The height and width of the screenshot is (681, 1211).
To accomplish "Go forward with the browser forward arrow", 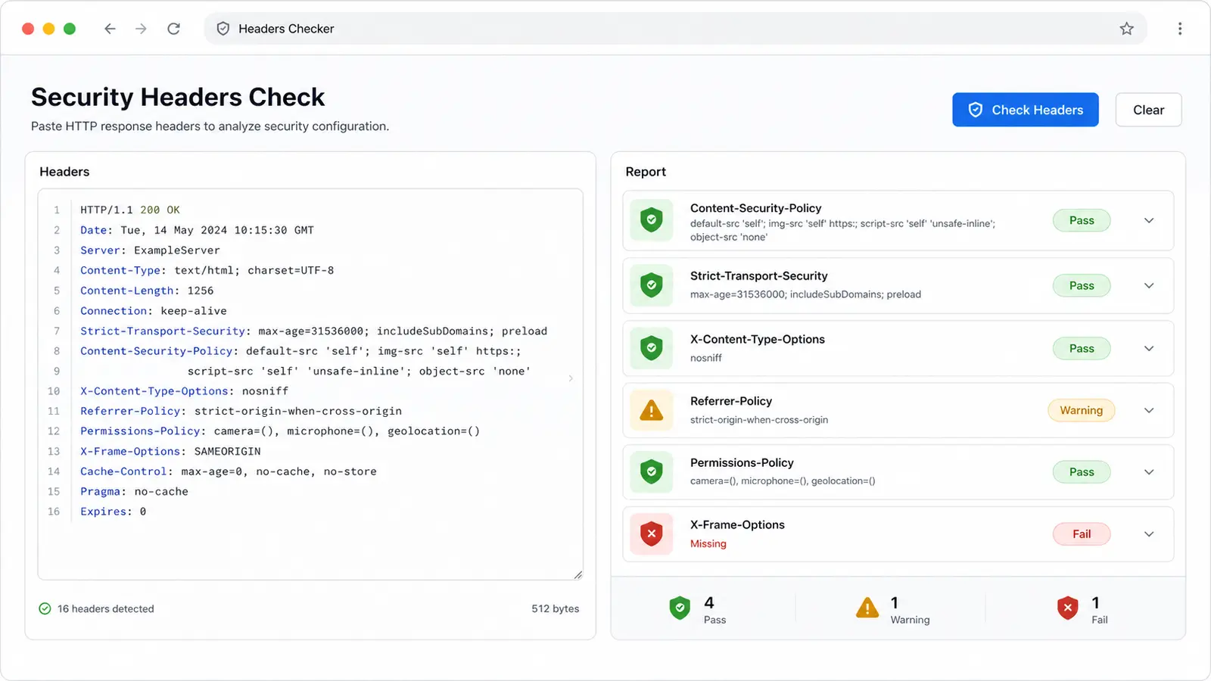I will (141, 29).
